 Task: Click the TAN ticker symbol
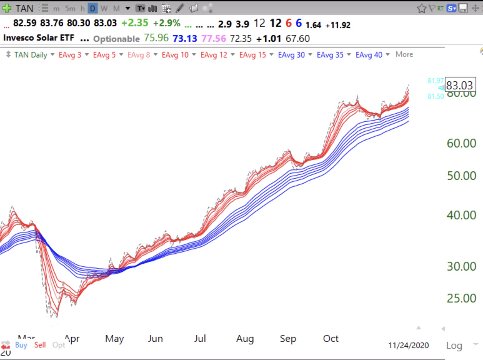point(24,8)
